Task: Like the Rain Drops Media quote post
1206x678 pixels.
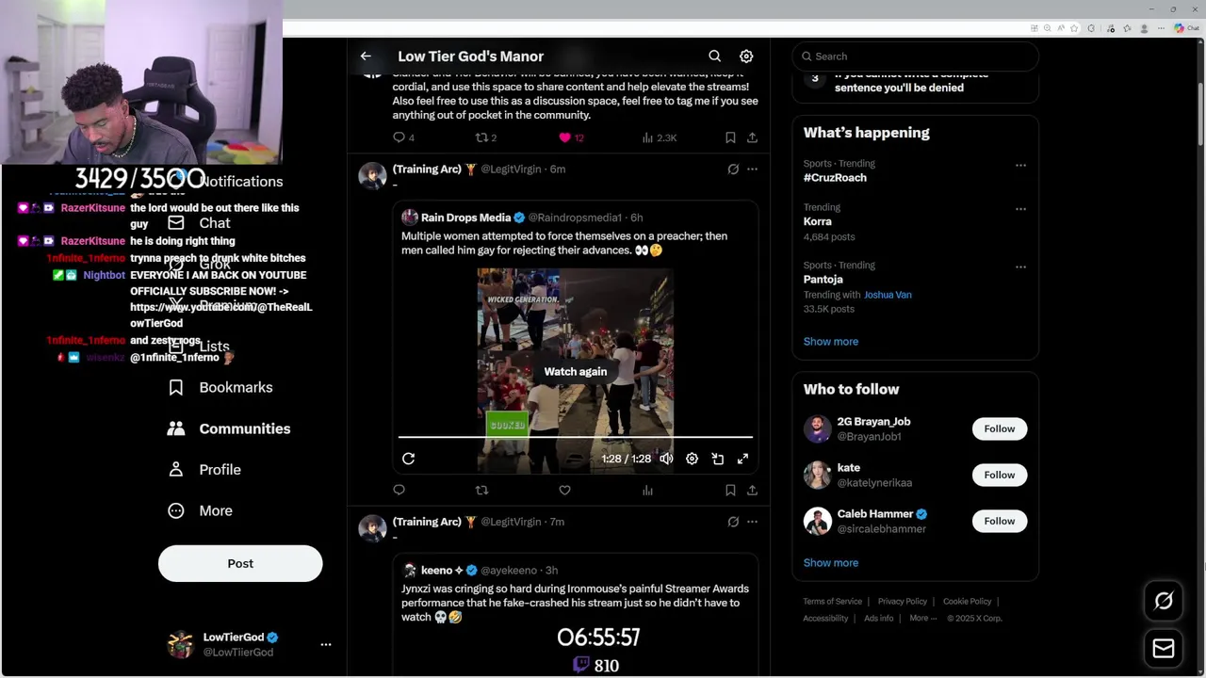Action: pos(564,490)
